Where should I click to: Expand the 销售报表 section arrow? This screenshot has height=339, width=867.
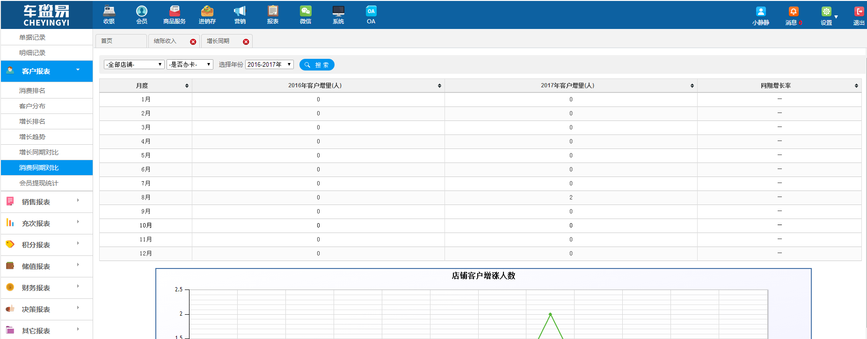(x=78, y=200)
